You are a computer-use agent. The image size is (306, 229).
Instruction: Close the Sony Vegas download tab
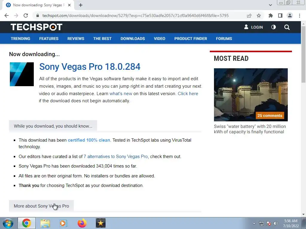point(69,5)
